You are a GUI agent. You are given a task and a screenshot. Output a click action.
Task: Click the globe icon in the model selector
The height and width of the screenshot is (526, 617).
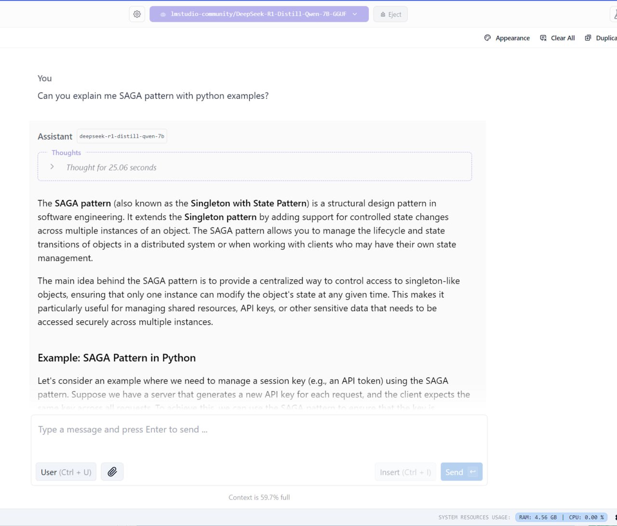click(x=162, y=14)
